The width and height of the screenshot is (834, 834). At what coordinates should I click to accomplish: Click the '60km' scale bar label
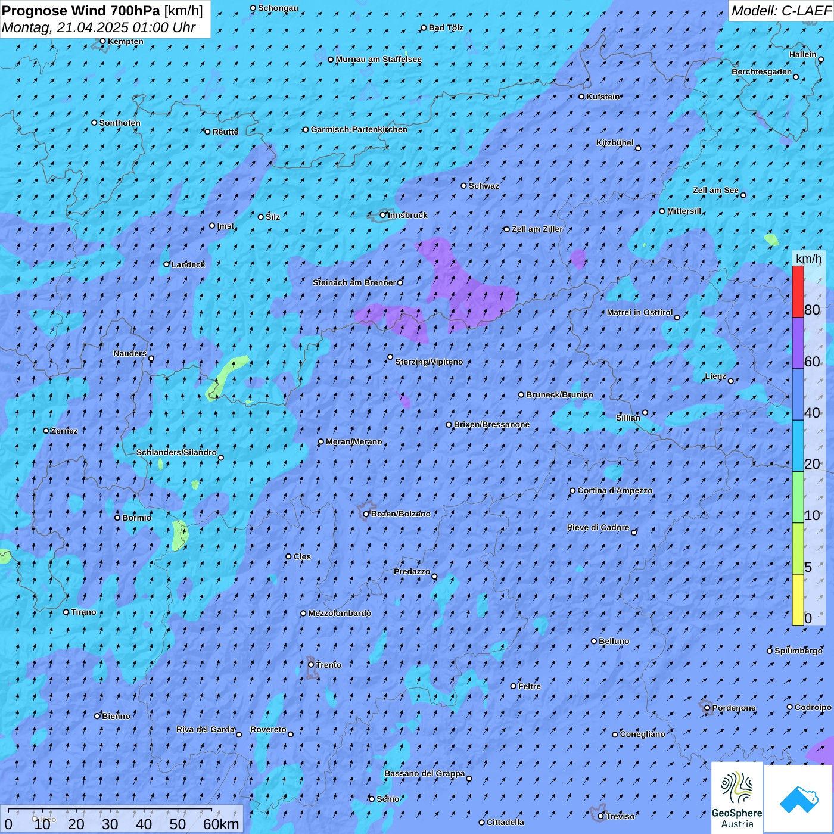(221, 824)
